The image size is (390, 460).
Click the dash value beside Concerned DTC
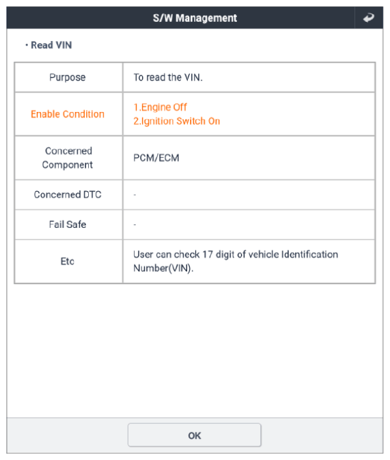click(x=135, y=195)
